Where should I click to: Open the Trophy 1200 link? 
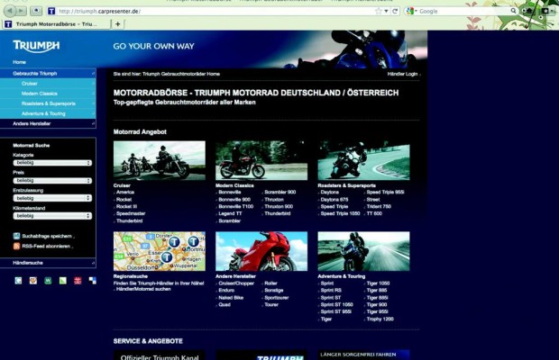click(x=380, y=319)
